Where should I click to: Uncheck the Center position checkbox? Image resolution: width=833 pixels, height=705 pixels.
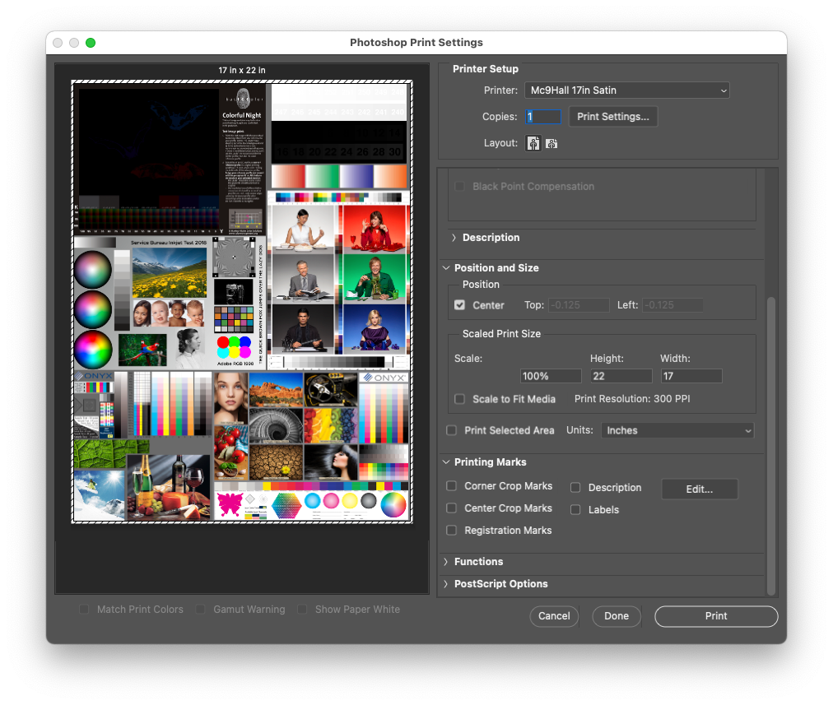coord(460,304)
